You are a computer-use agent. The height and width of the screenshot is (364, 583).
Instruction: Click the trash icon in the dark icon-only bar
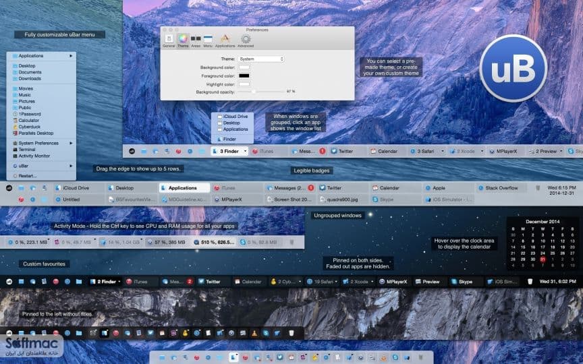[x=291, y=333]
